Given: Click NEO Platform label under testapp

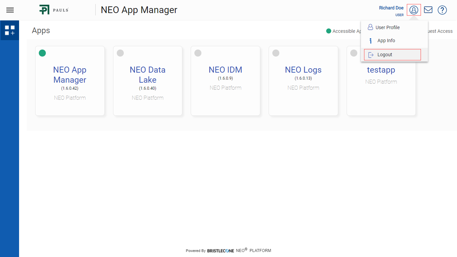Looking at the screenshot, I should coord(381,82).
